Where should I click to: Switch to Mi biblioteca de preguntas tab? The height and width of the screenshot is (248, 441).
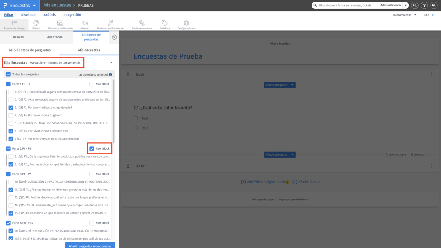pyautogui.click(x=30, y=50)
